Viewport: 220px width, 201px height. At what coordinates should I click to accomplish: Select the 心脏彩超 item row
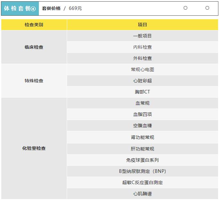142,81
